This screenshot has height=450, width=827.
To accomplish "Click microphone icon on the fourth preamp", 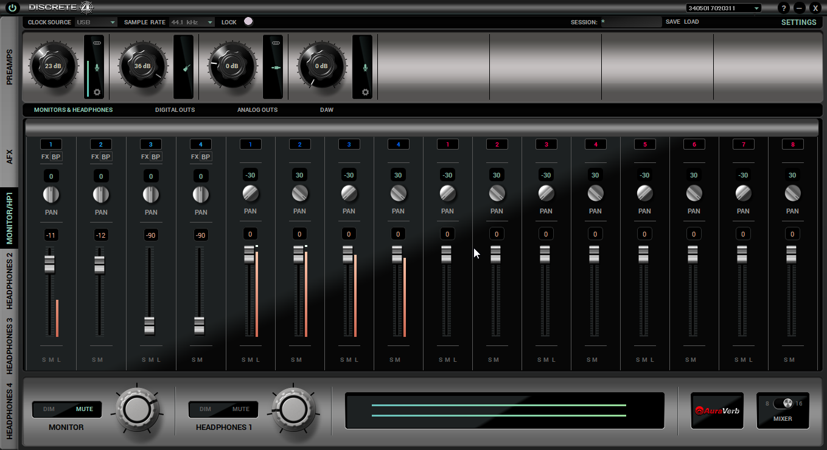I will coord(365,67).
